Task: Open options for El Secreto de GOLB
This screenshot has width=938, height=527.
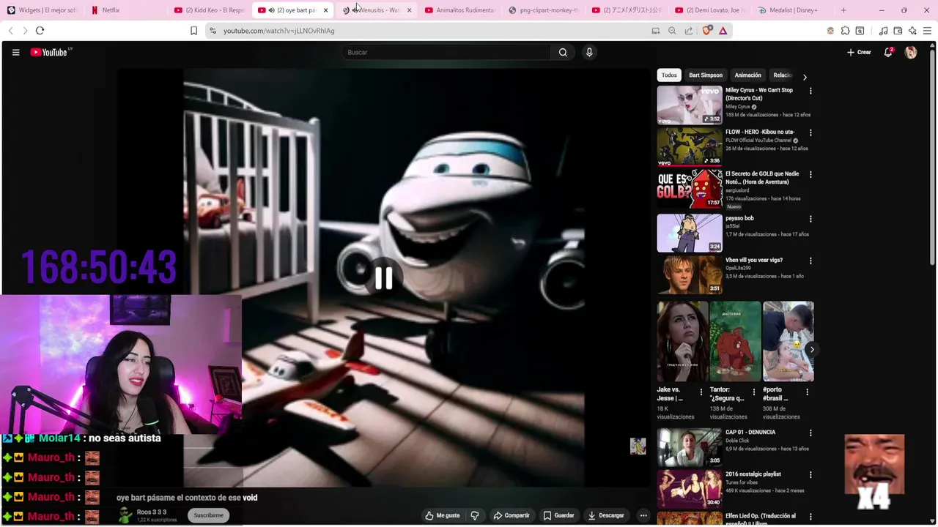Action: pyautogui.click(x=810, y=174)
